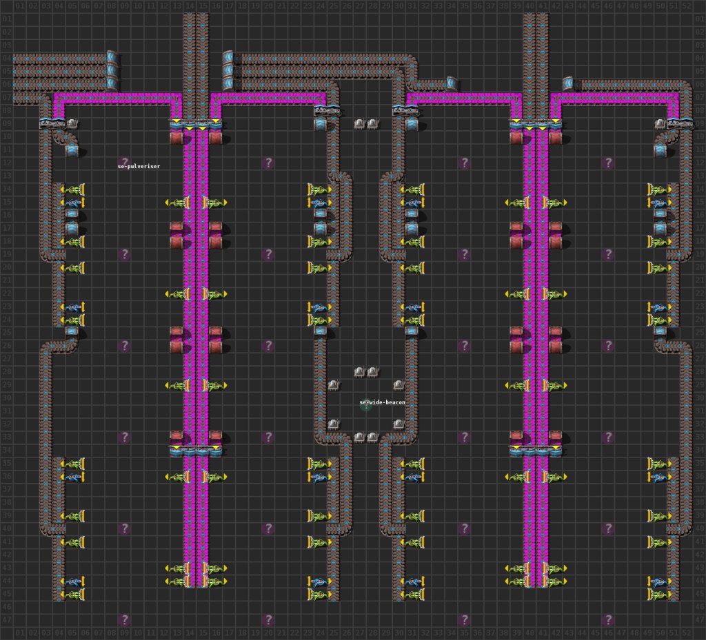Select the green beacon icon behind se-wide-beacon label
This screenshot has height=640, width=706.
coord(365,404)
